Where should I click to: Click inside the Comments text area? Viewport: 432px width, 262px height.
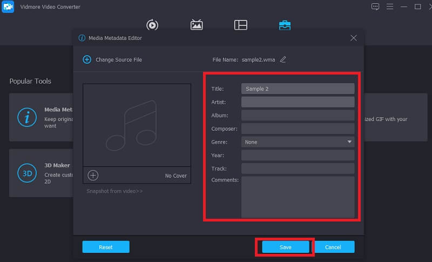298,197
